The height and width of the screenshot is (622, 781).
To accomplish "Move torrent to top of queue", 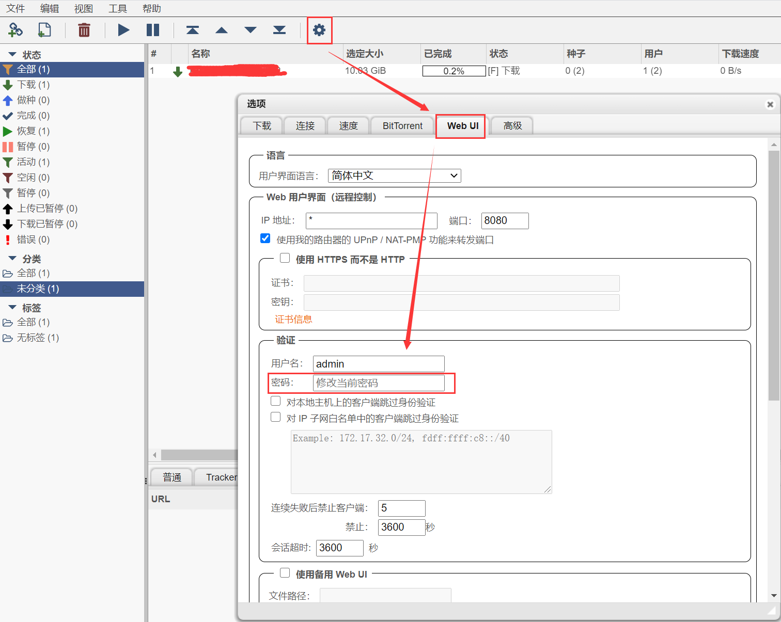I will [193, 30].
